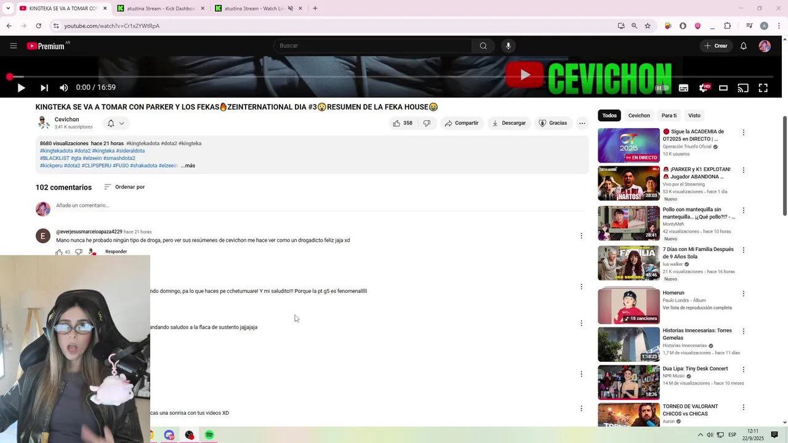Open the Cevichon channel name link
788x443 pixels.
tap(66, 119)
